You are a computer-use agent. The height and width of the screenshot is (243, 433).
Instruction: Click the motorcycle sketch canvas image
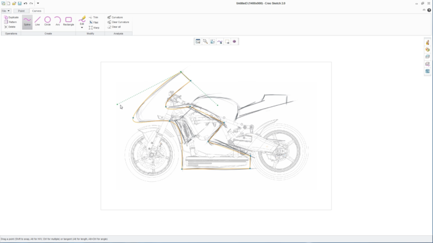click(x=216, y=136)
